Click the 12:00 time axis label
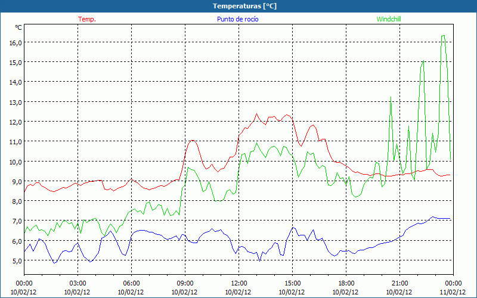 click(x=239, y=284)
